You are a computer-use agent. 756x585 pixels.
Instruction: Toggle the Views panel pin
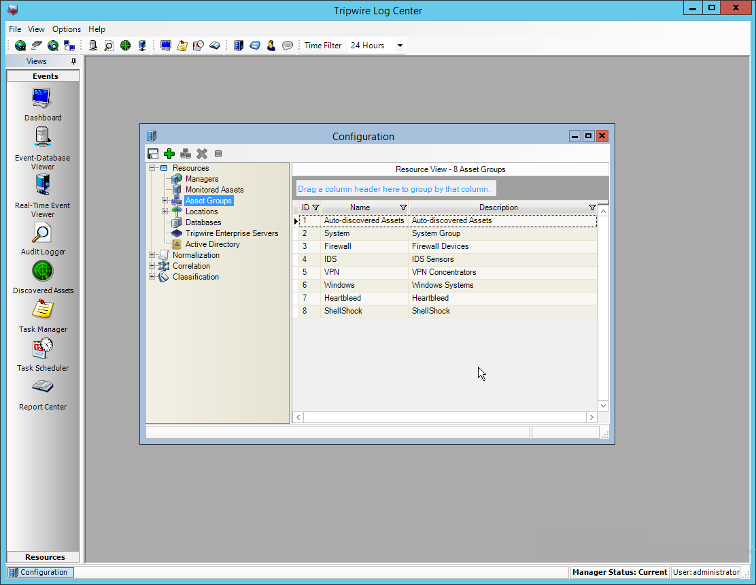73,61
